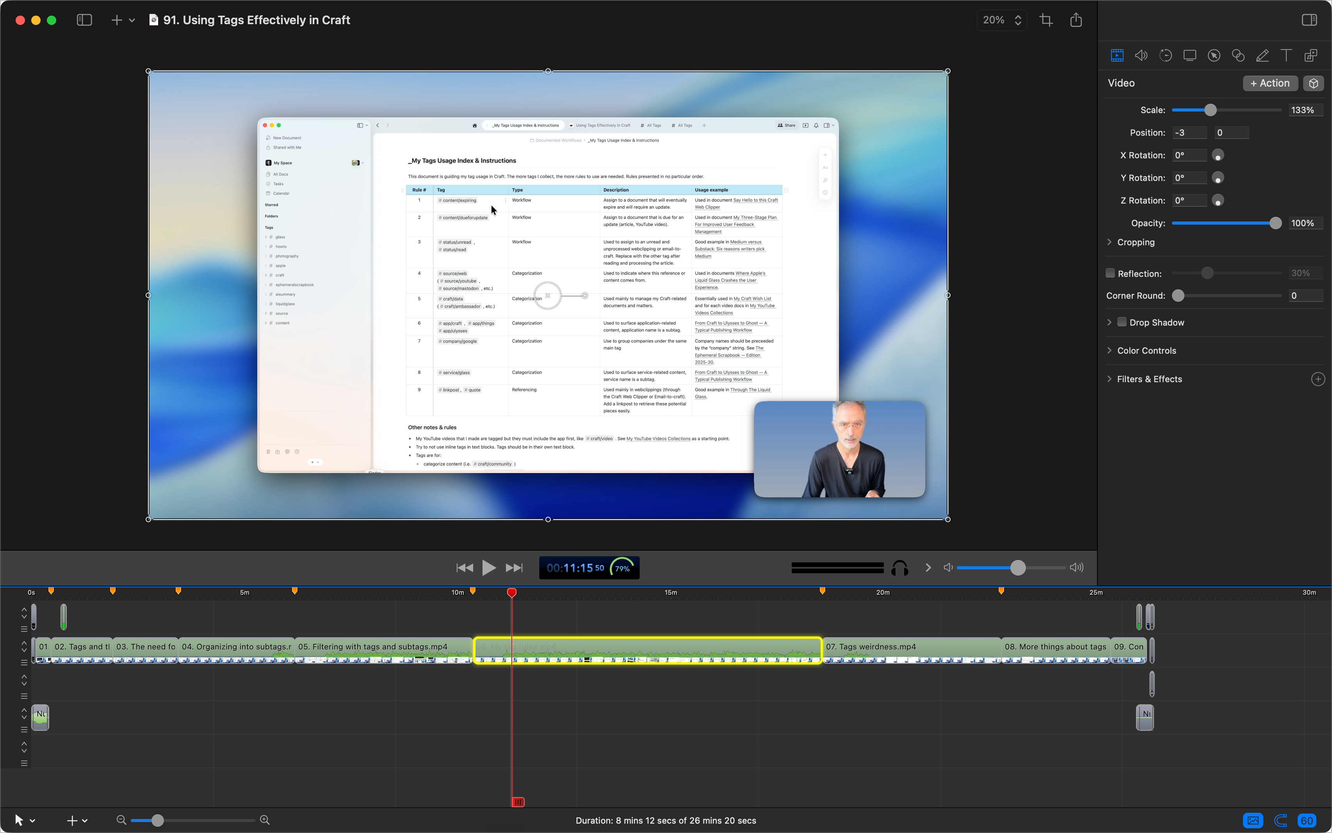
Task: Click the plus icon in title bar
Action: pyautogui.click(x=116, y=20)
